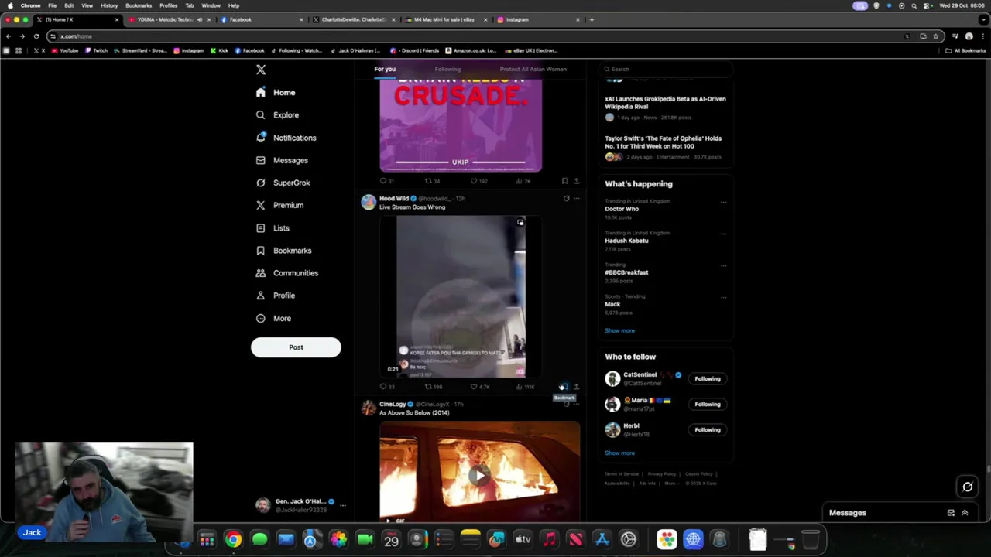Open more options on Hood Wild post
Viewport: 991px width, 557px height.
pos(576,199)
